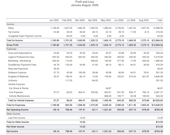This screenshot has height=135, width=170.
Task: Click the Vehicle Expense group label
Action: click(16, 84)
